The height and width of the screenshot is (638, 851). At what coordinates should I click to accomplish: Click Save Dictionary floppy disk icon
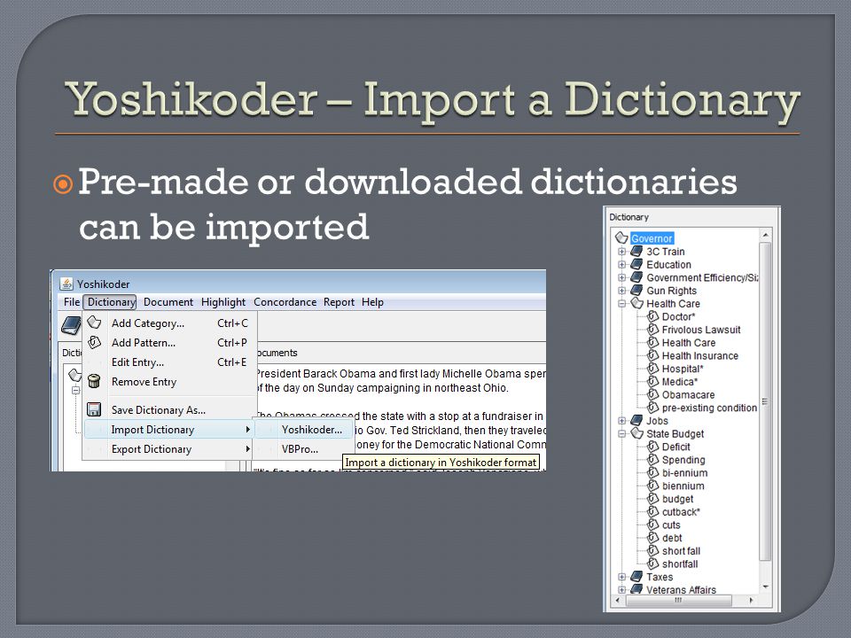pos(94,409)
